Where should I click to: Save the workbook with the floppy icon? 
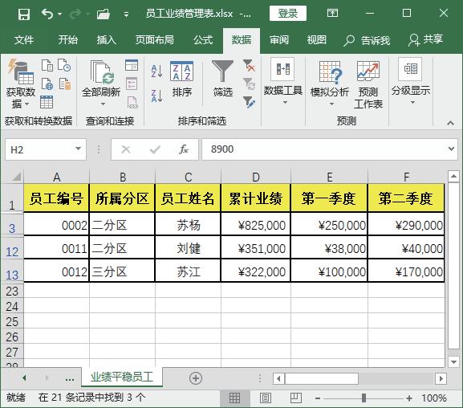point(23,14)
